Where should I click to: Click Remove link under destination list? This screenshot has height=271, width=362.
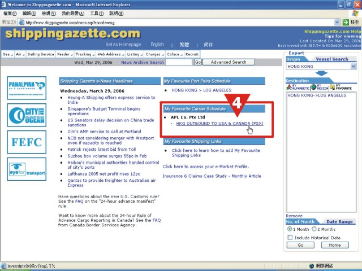(x=294, y=216)
